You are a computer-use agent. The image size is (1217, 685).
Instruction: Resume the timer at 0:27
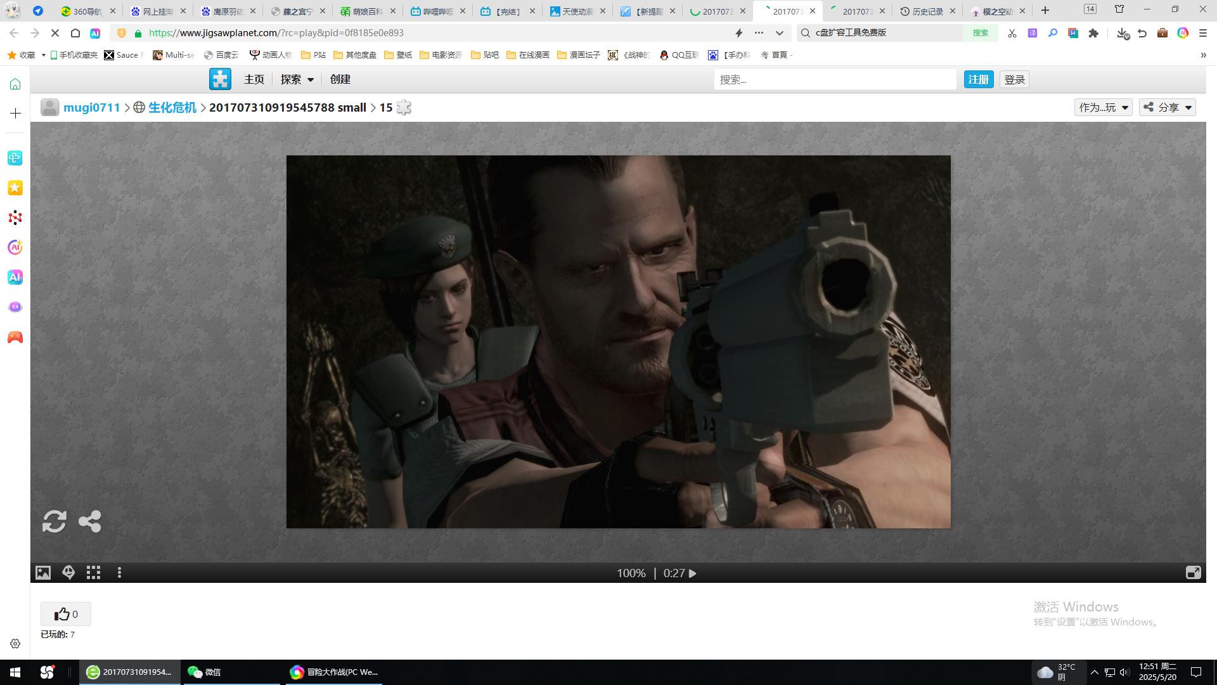[x=692, y=573]
